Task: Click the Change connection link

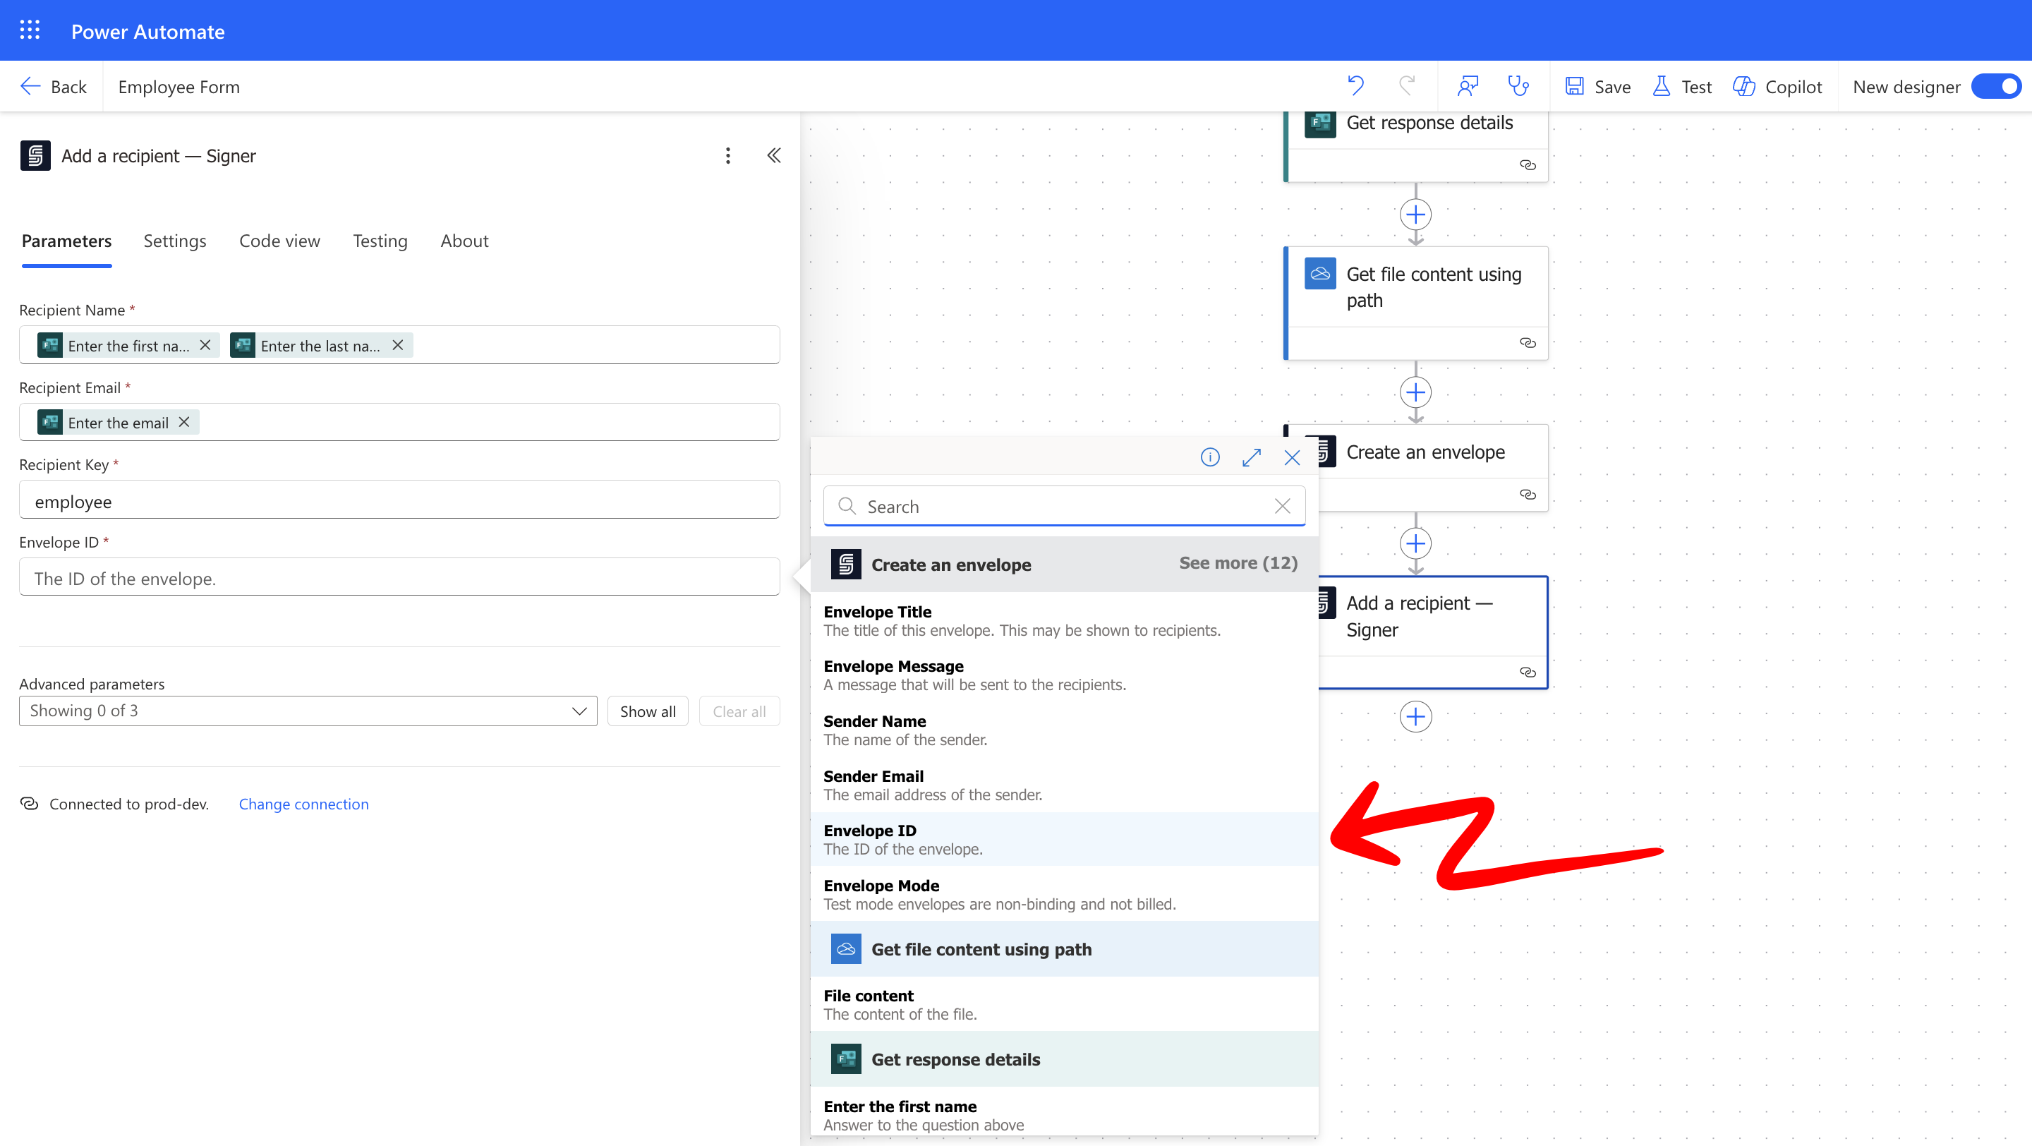Action: [x=303, y=803]
